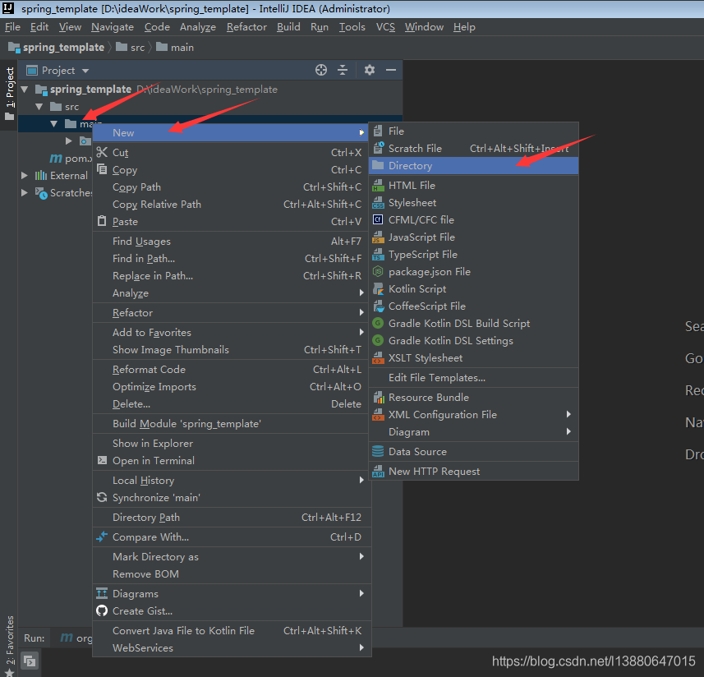Click the Cut scissors icon in context menu

[103, 152]
